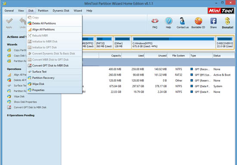This screenshot has height=165, width=237.
Task: Open the Dynamic Disk menu
Action: point(61,11)
